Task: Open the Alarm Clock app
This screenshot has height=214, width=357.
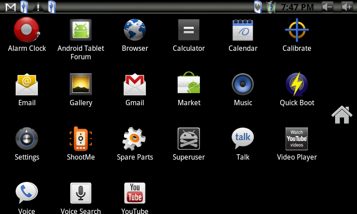Action: tap(27, 30)
